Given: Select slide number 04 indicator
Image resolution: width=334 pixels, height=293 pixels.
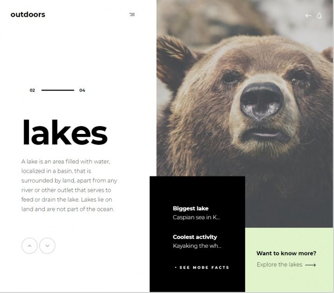Looking at the screenshot, I should [82, 90].
